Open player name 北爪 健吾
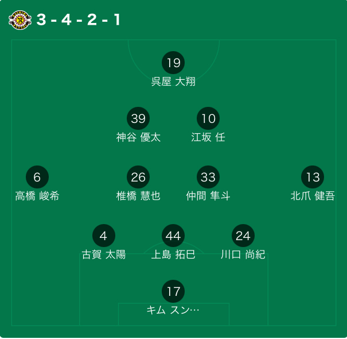Viewport: 347px width, 339px height. pos(313,196)
